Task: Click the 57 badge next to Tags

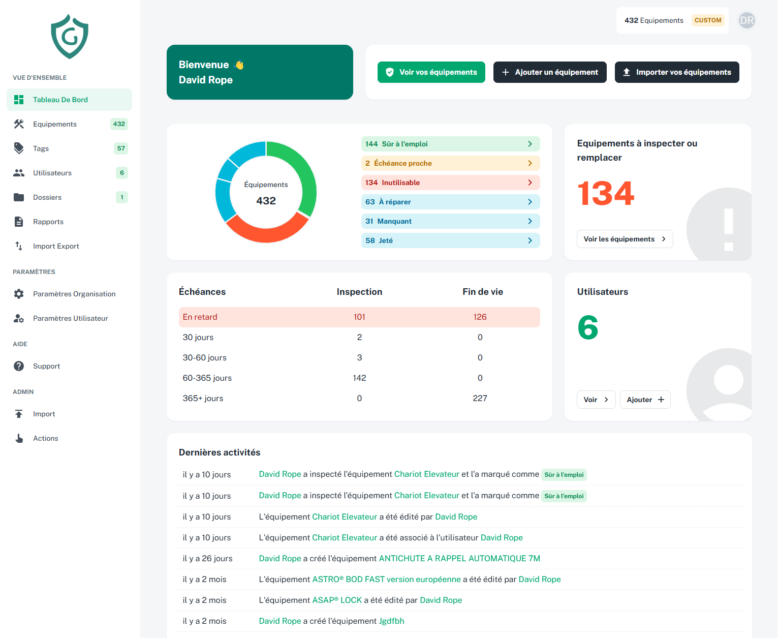Action: click(121, 148)
